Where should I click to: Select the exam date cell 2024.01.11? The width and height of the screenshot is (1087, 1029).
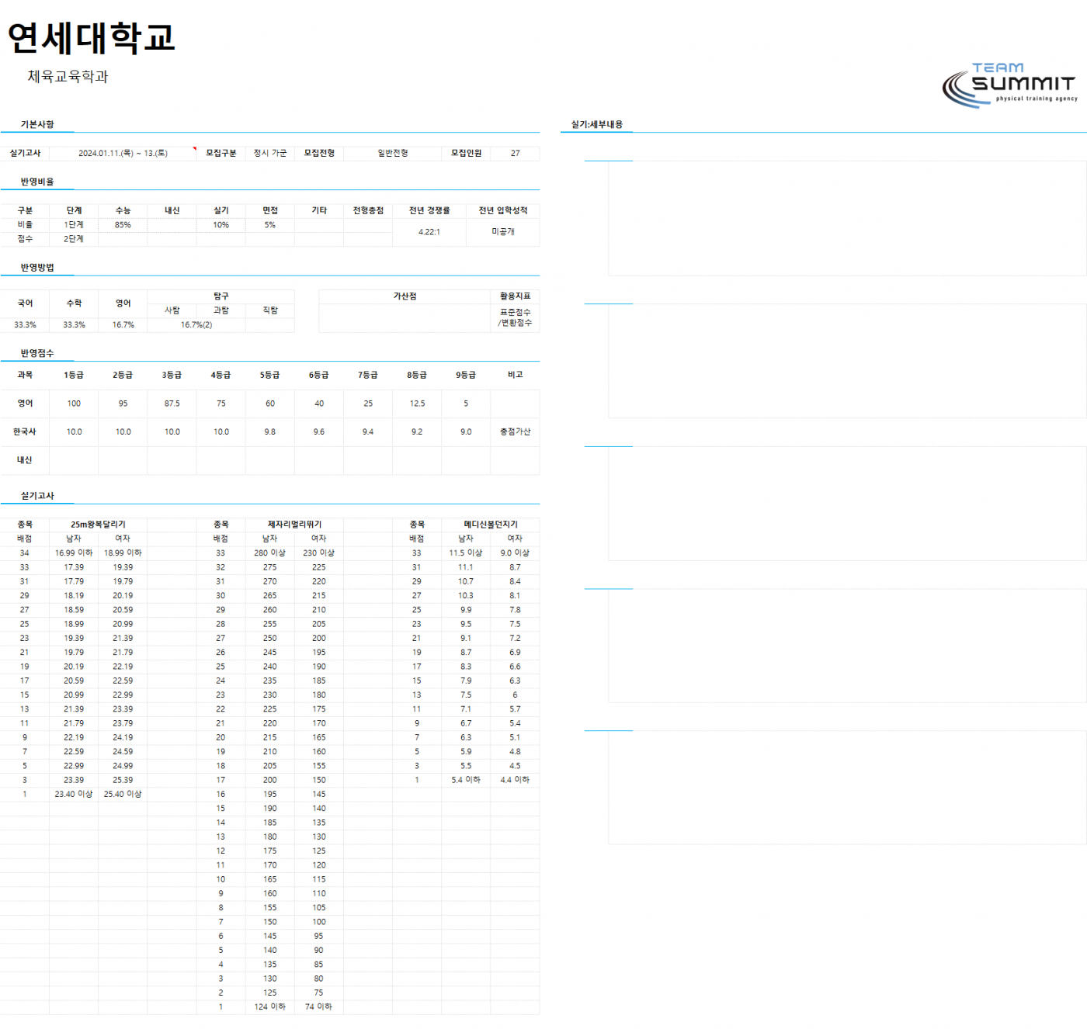tap(123, 153)
